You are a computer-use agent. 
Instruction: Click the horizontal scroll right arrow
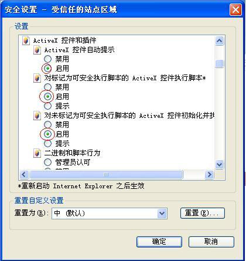(210, 174)
